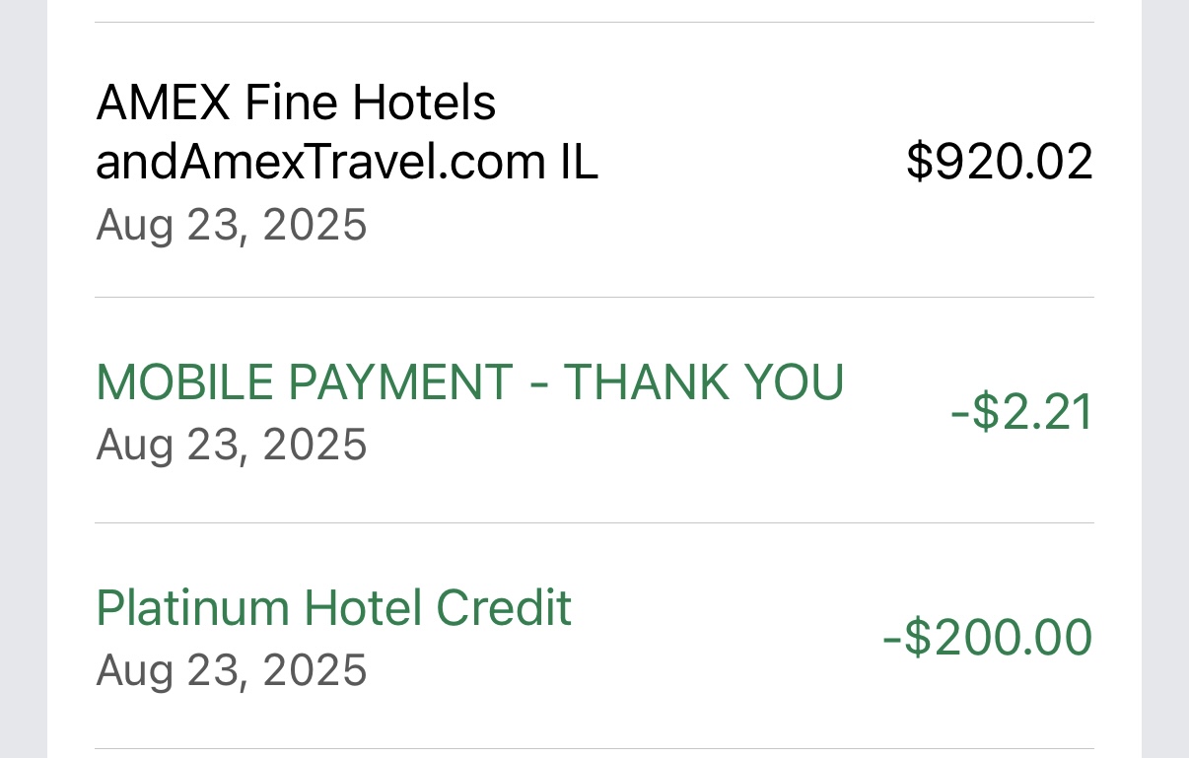Open the MOBILE PAYMENT - THANK YOU entry

coord(469,382)
